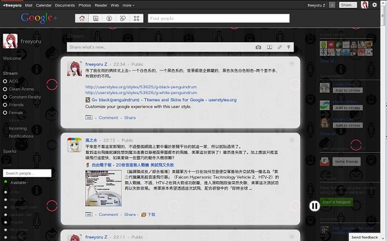Click freeyoru avatar in left sidebar
This screenshot has width=387, height=241.
(10, 41)
